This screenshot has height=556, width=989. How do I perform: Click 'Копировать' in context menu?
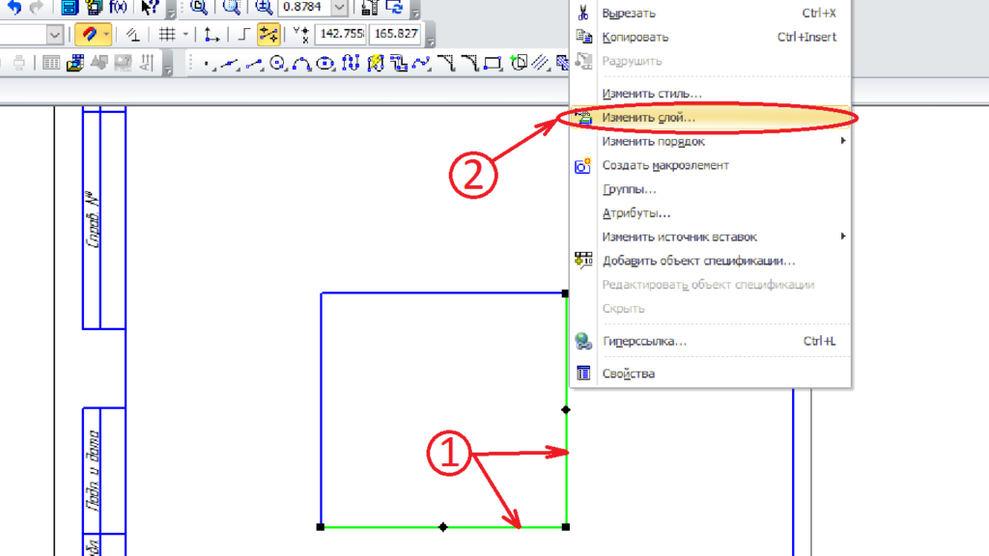[635, 37]
